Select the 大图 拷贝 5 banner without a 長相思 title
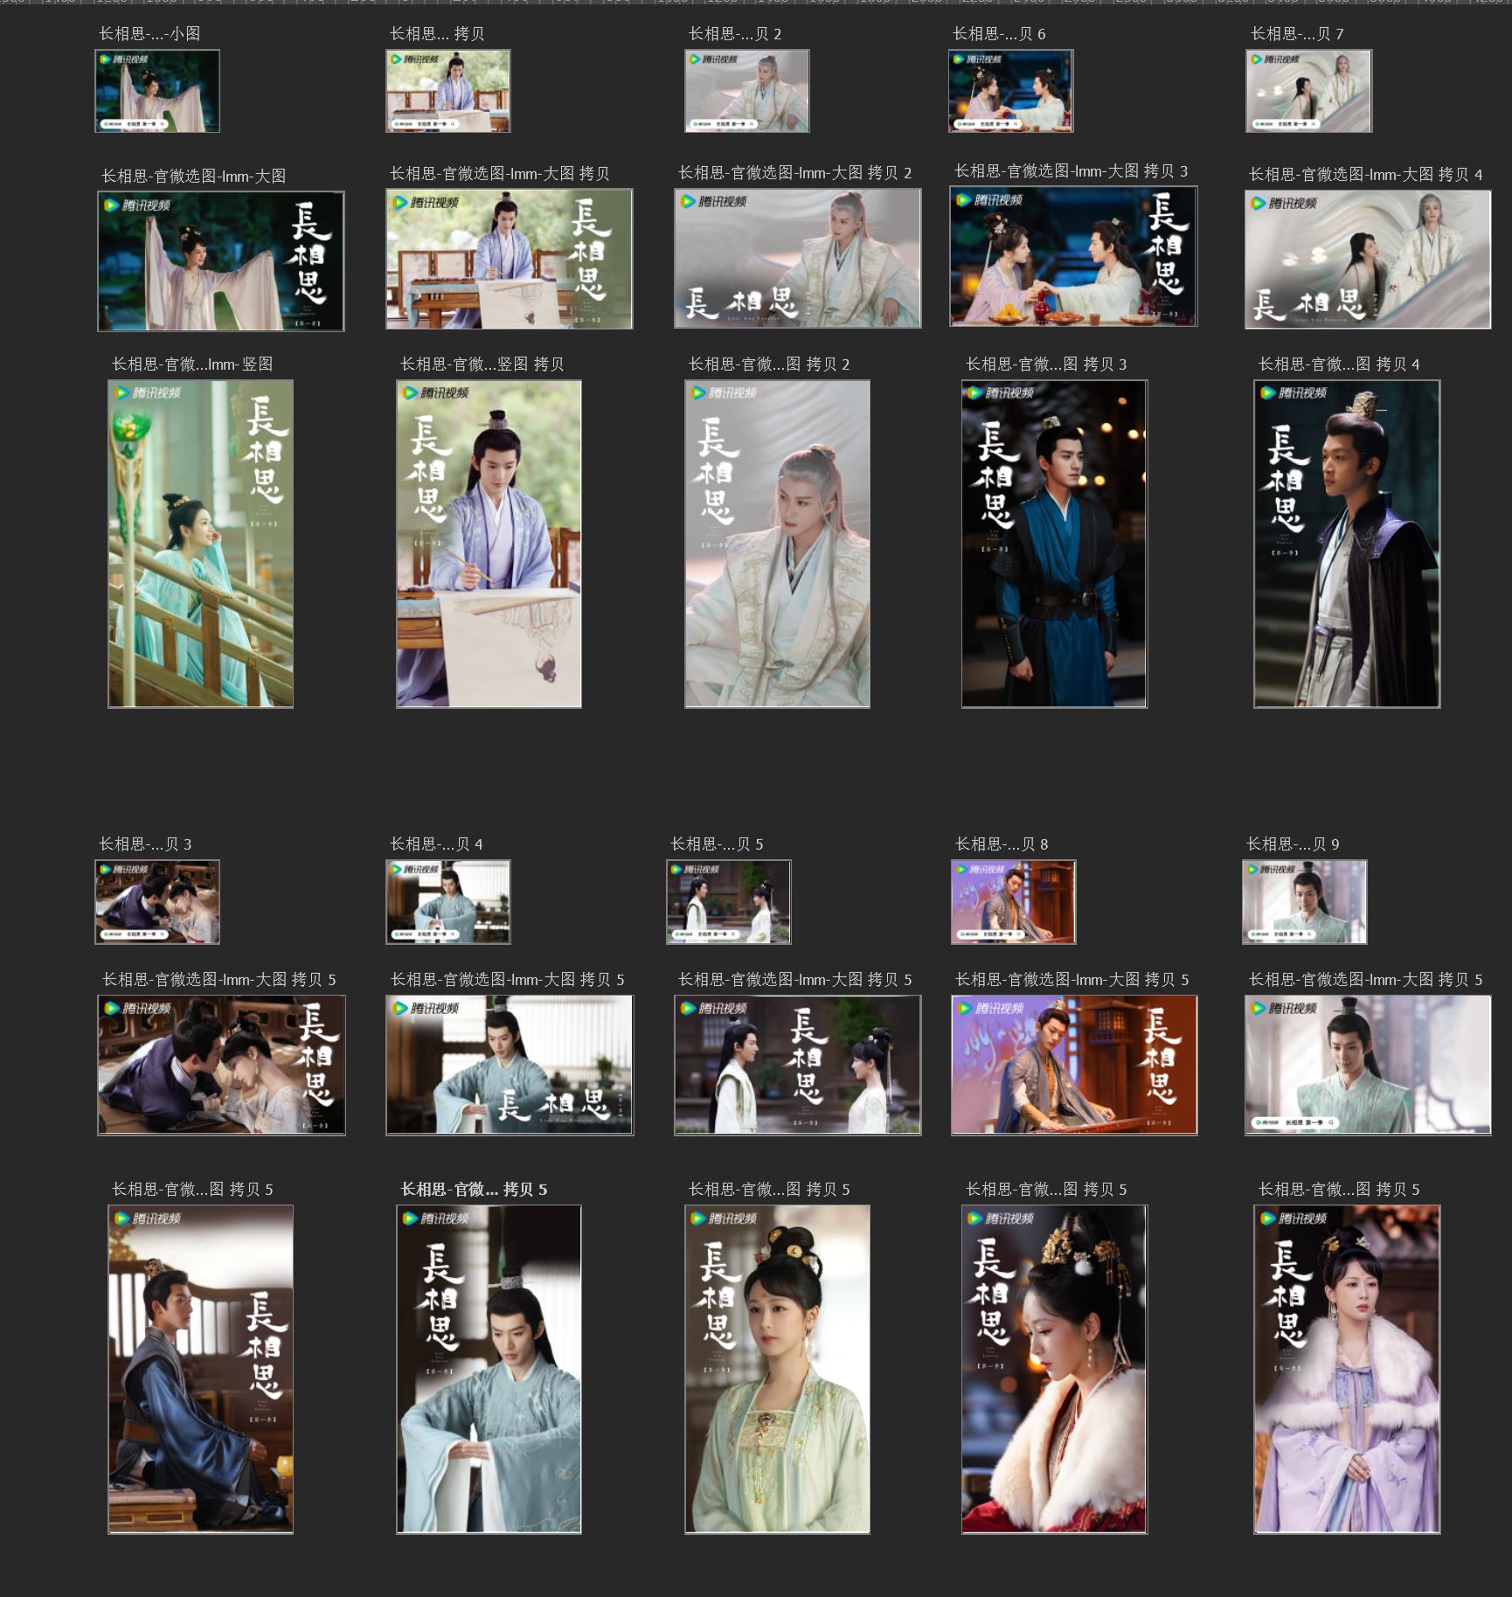 [x=1368, y=1066]
